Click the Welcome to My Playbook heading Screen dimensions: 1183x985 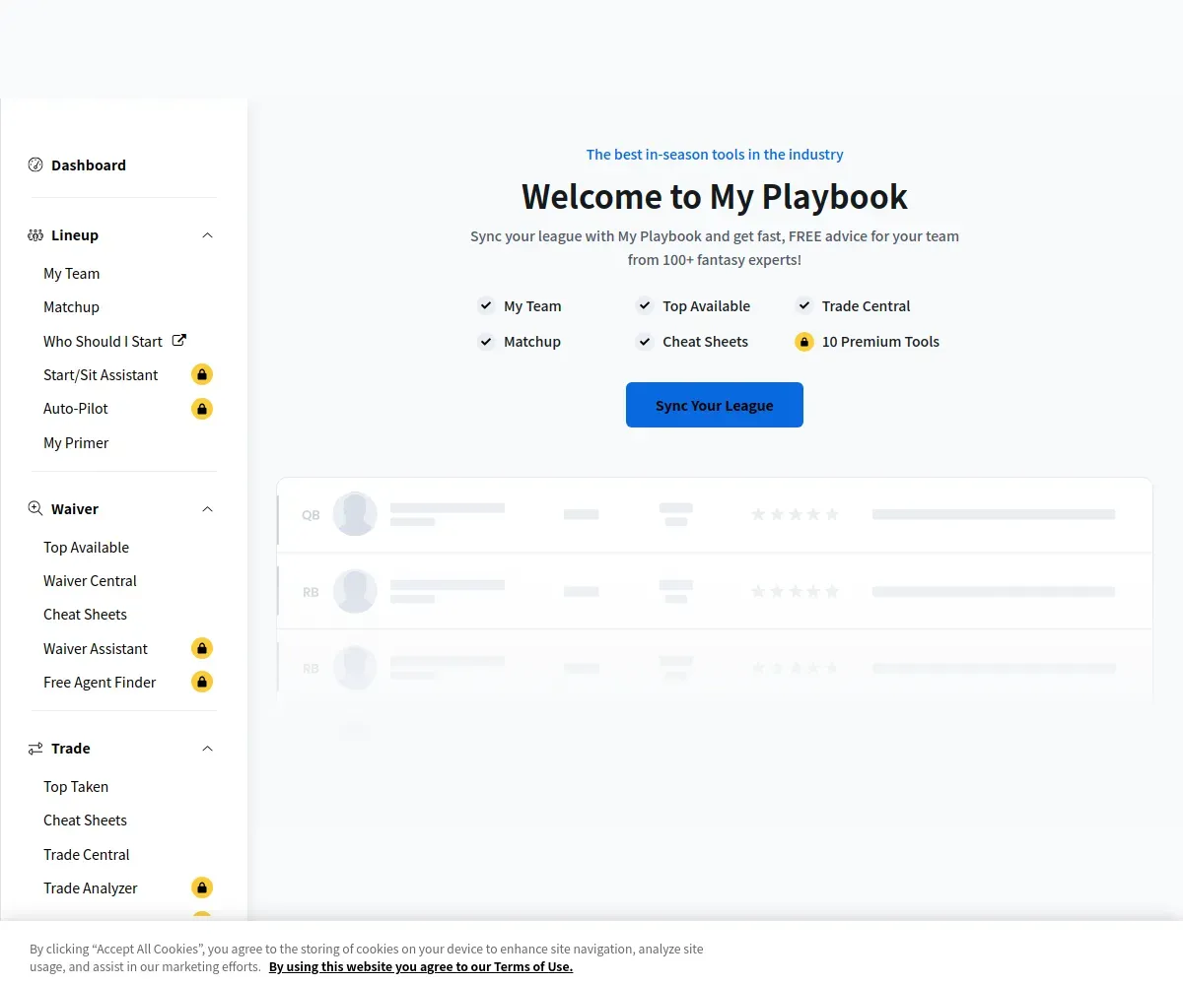coord(715,197)
